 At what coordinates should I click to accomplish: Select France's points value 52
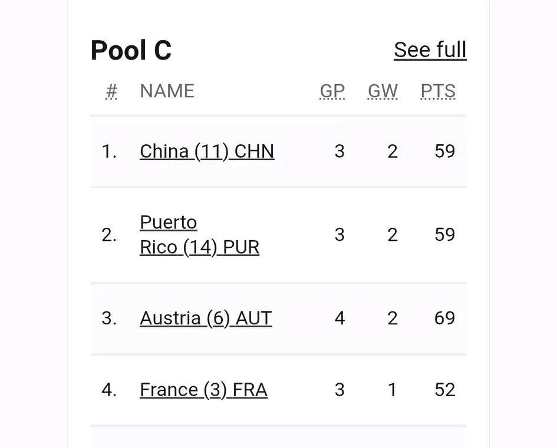[445, 390]
